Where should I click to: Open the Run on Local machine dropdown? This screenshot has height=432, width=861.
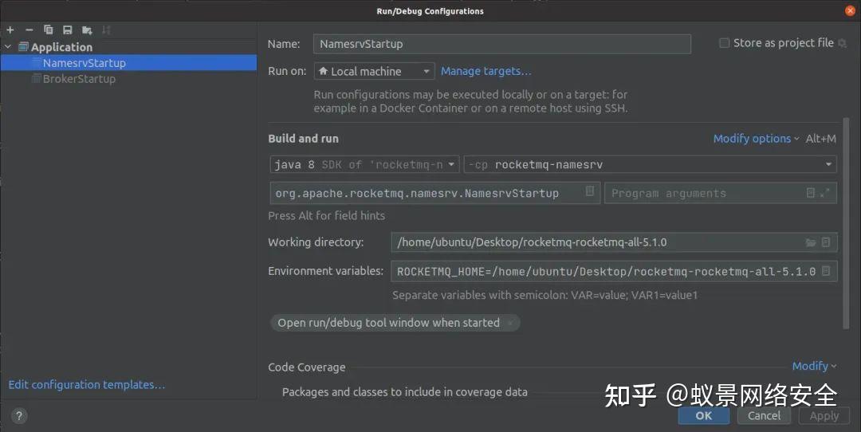[x=374, y=72]
